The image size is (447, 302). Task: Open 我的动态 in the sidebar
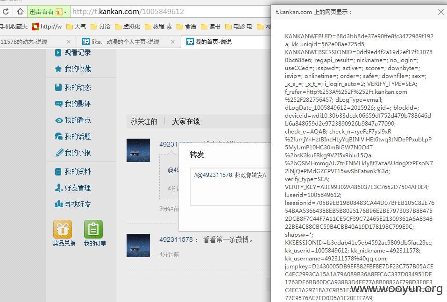point(73,87)
